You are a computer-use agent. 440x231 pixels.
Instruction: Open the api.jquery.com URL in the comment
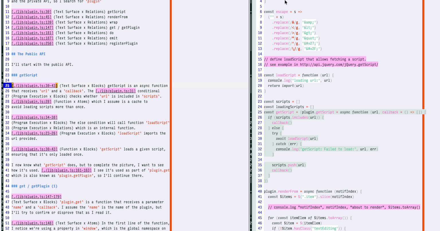click(339, 65)
